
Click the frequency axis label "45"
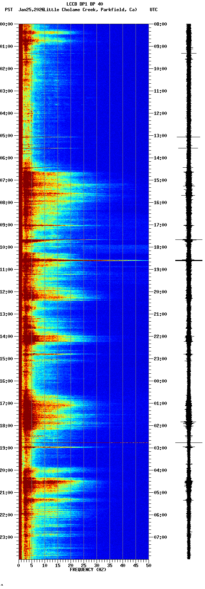136,566
